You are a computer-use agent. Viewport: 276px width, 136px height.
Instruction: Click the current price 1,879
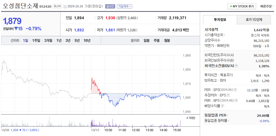[x=12, y=21]
